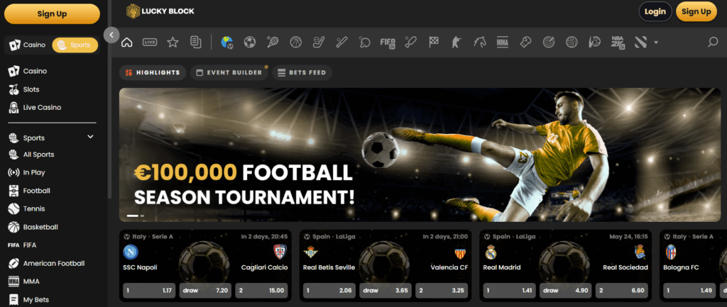Select the basketball icon in toolbar

[x=296, y=42]
